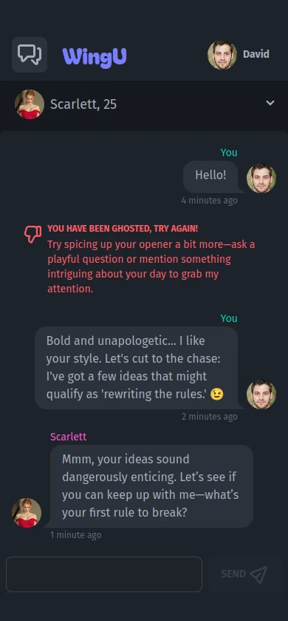
Task: Open the chat conversations icon
Action: (x=30, y=55)
